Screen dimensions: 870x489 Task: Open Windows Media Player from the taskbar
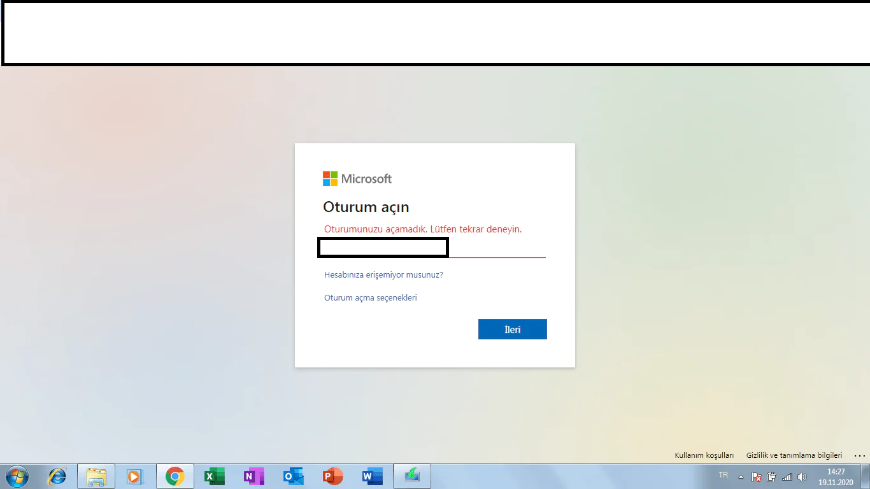pos(135,476)
